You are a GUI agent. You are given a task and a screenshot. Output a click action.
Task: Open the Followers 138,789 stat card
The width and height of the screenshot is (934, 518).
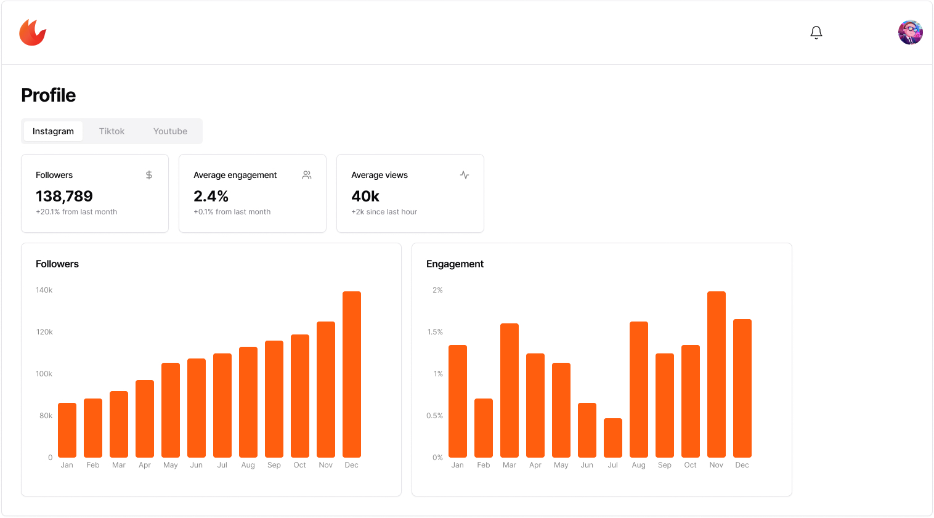(95, 193)
